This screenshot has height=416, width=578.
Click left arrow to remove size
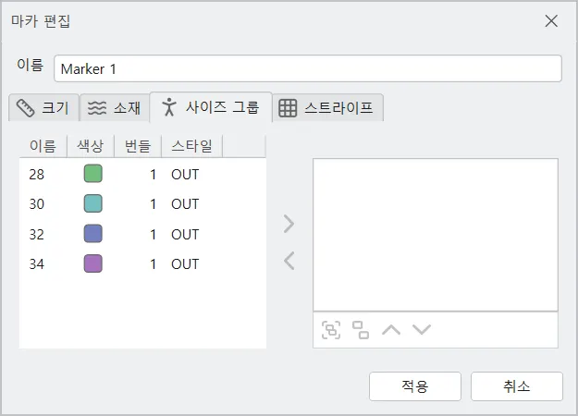[x=289, y=262]
